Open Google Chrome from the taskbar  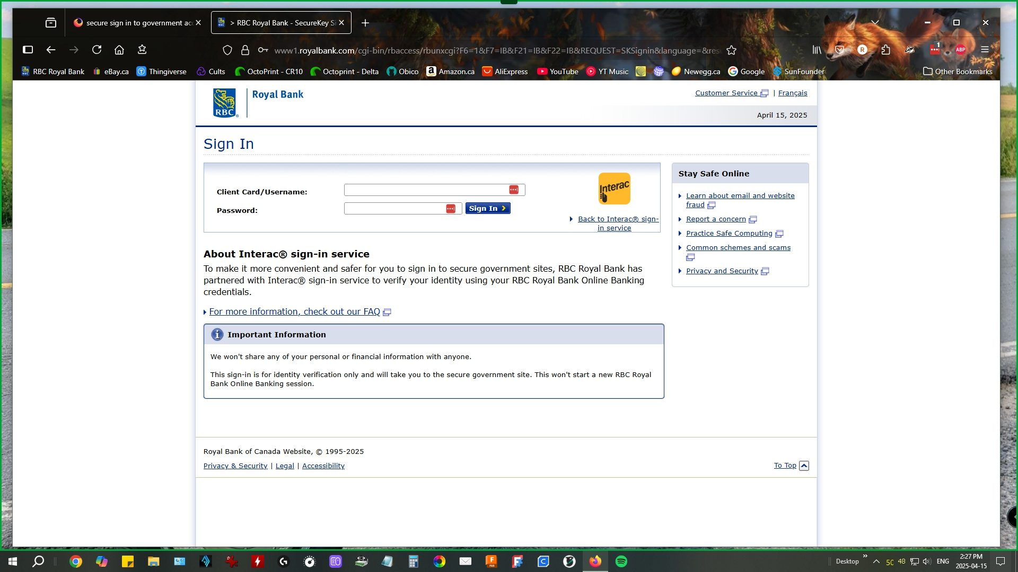click(x=76, y=561)
